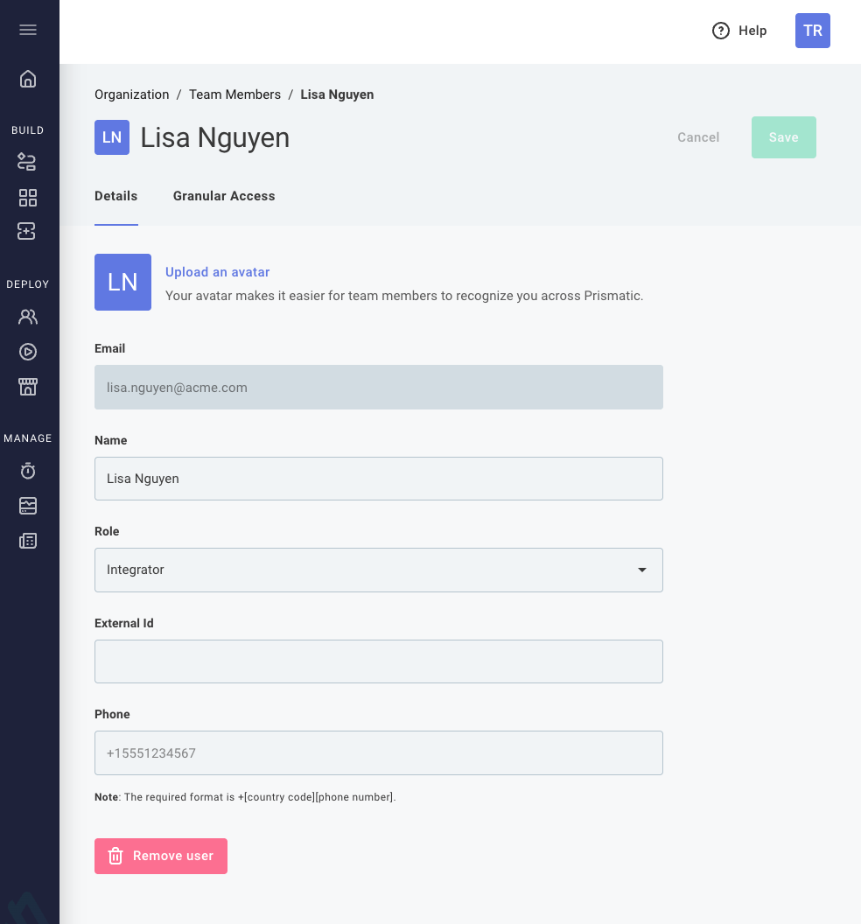Open the Help question mark icon

click(719, 30)
